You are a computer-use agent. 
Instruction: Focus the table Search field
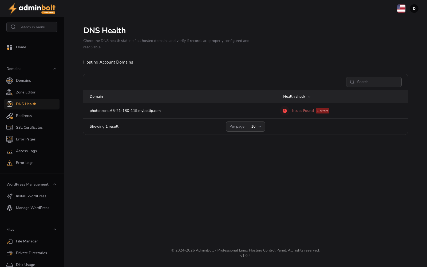374,82
